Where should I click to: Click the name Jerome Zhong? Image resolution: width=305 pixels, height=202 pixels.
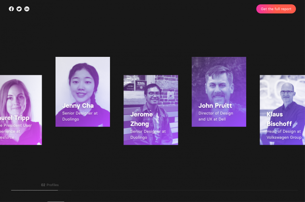click(x=141, y=119)
